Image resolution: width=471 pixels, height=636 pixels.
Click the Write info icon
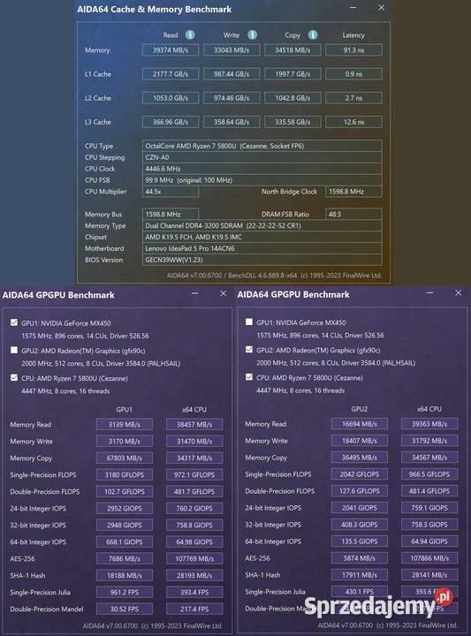(253, 34)
